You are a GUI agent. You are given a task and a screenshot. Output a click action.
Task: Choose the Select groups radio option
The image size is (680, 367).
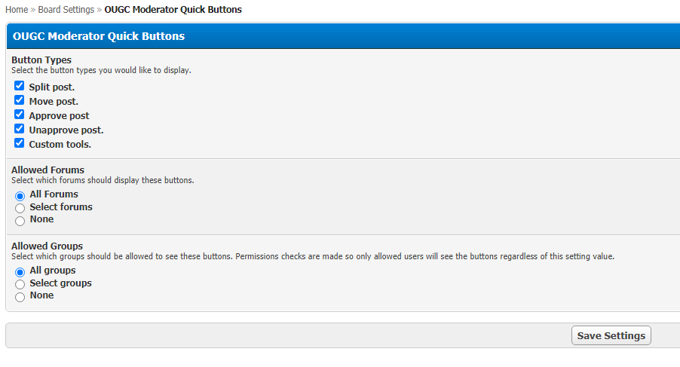click(20, 284)
